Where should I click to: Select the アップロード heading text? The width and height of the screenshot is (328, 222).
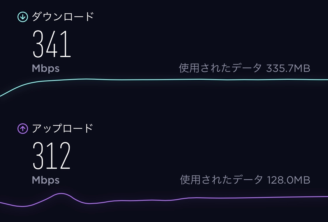pos(62,128)
